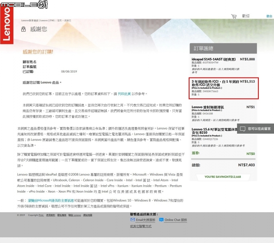Click the order date 08/08/2019
The height and width of the screenshot is (243, 274).
pos(69,71)
